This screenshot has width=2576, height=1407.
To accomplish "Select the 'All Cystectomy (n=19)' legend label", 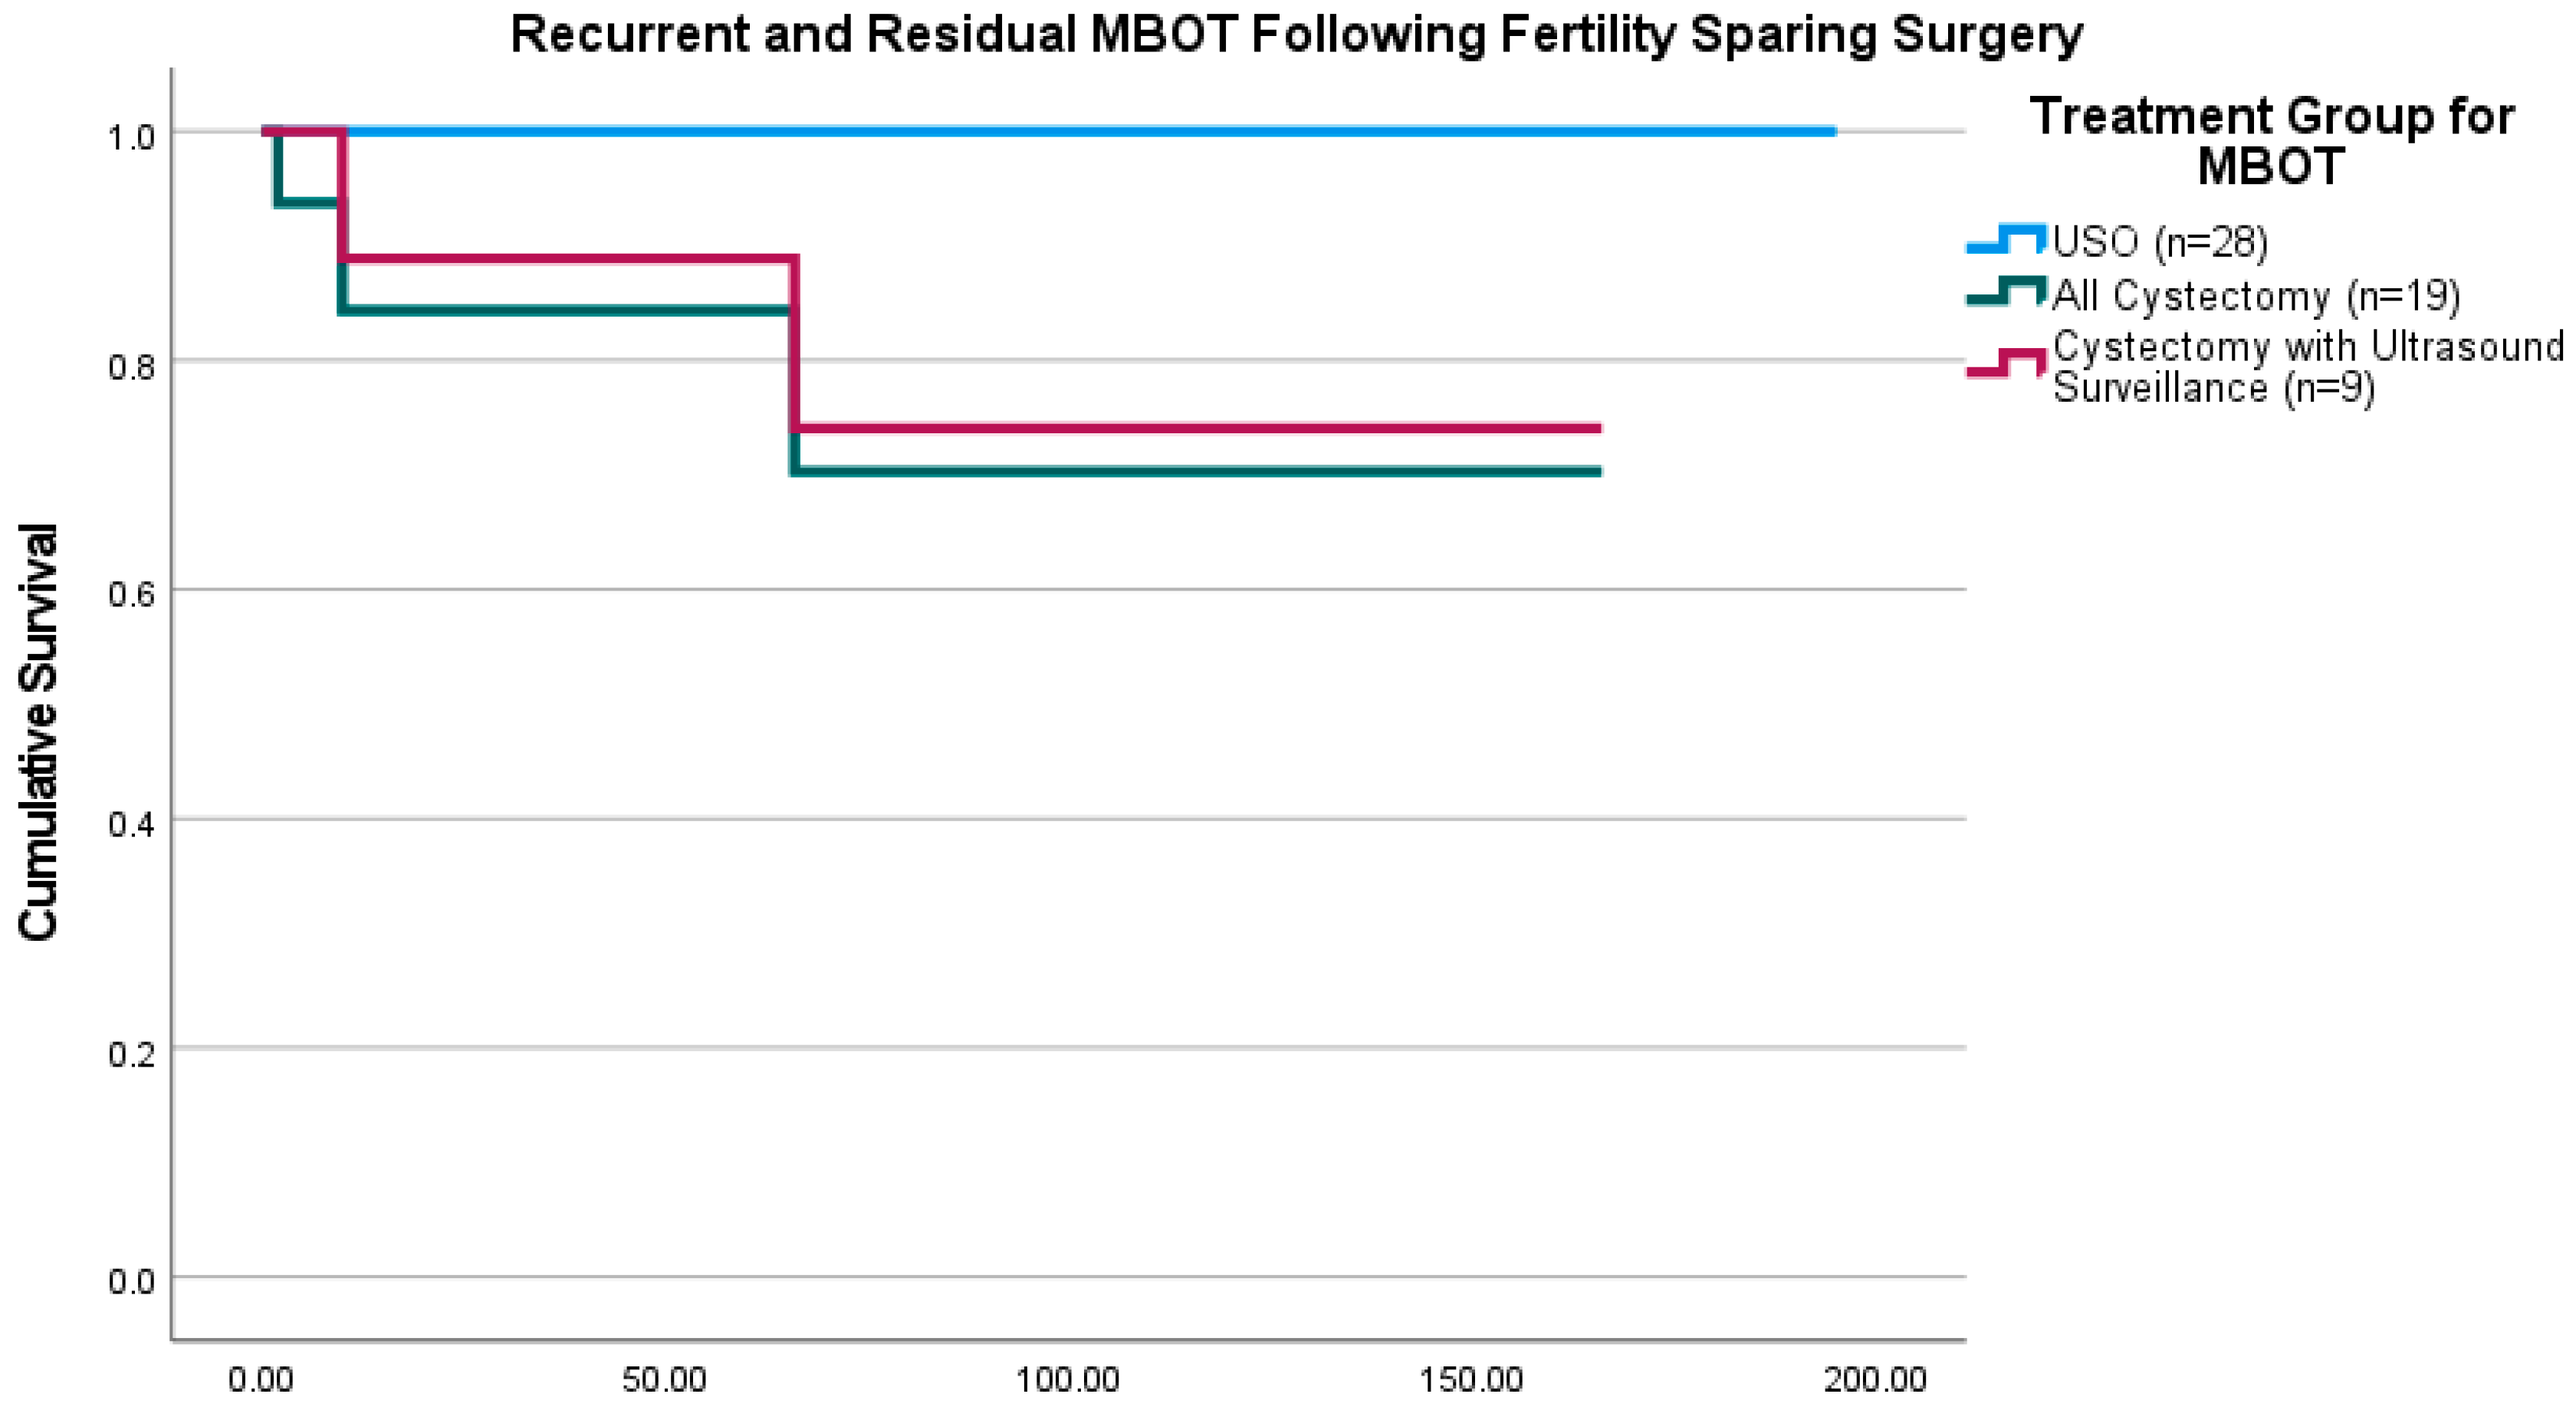I will [2256, 296].
